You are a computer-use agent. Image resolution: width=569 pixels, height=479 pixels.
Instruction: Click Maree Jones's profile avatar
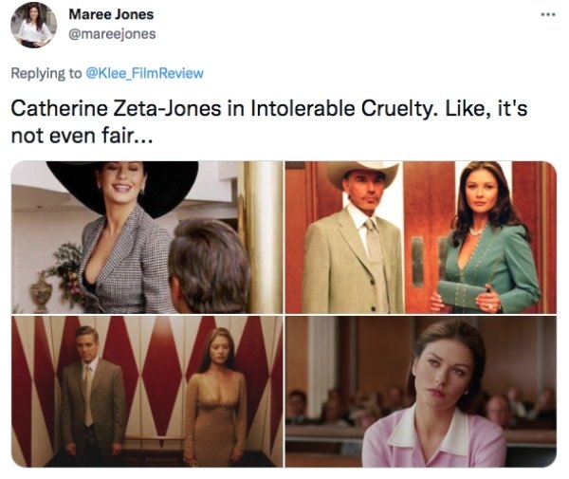click(x=33, y=25)
